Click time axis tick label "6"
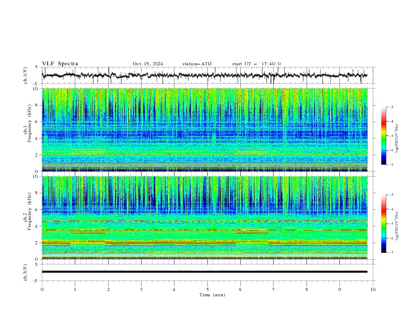 (x=241, y=289)
